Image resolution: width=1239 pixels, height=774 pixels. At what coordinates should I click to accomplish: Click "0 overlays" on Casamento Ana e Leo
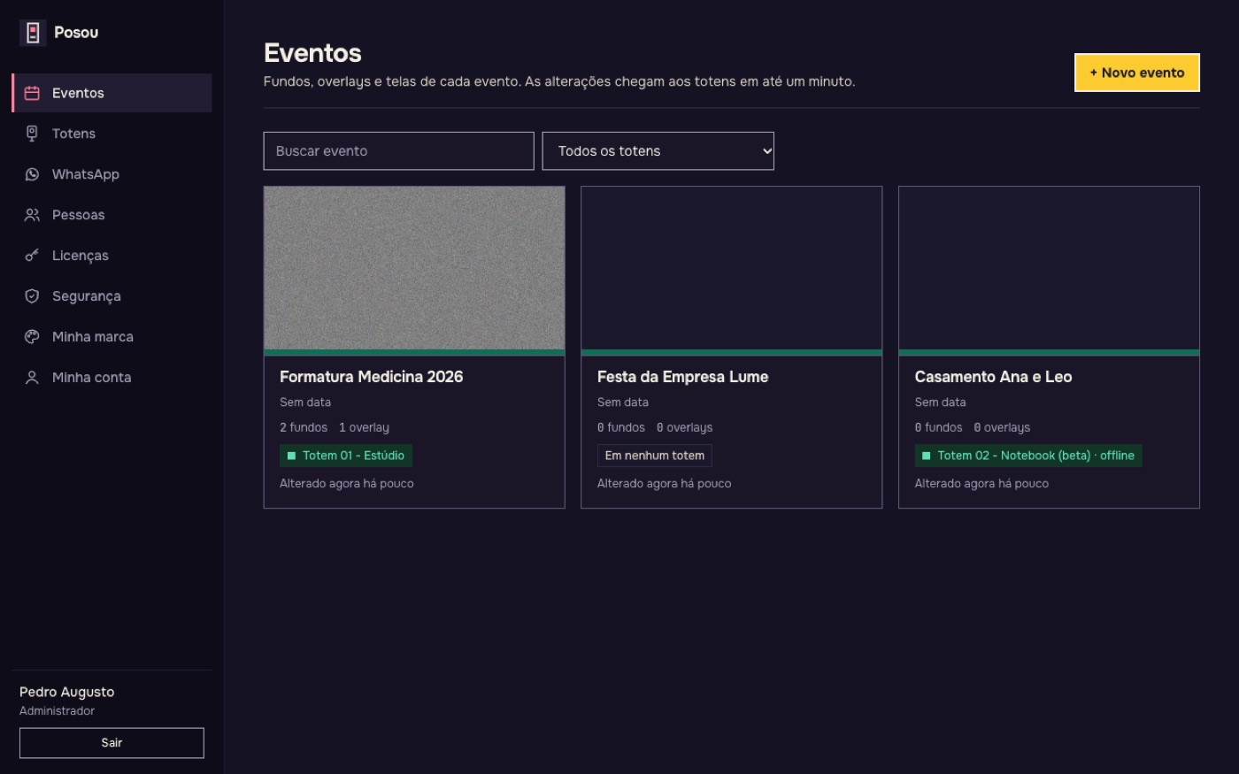(1002, 427)
